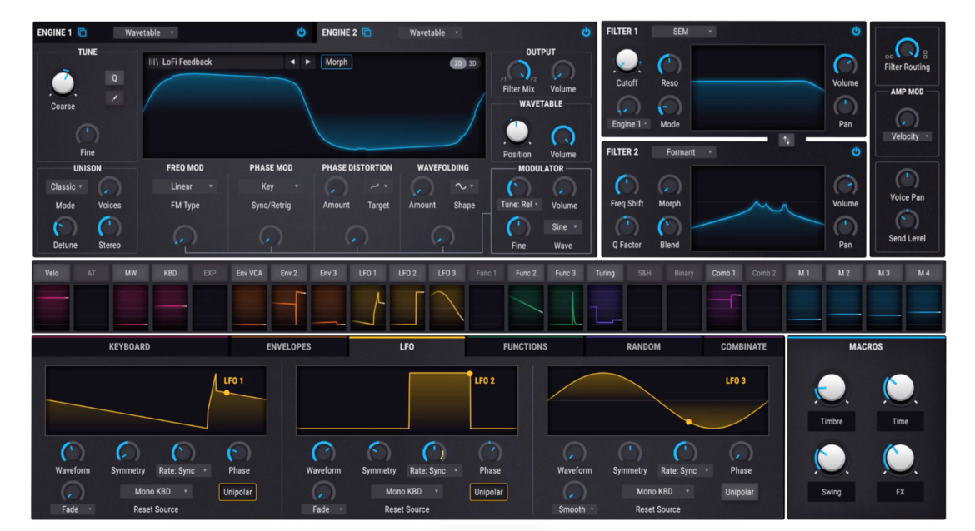
Task: Select the 2D wavetable view
Action: pos(458,63)
